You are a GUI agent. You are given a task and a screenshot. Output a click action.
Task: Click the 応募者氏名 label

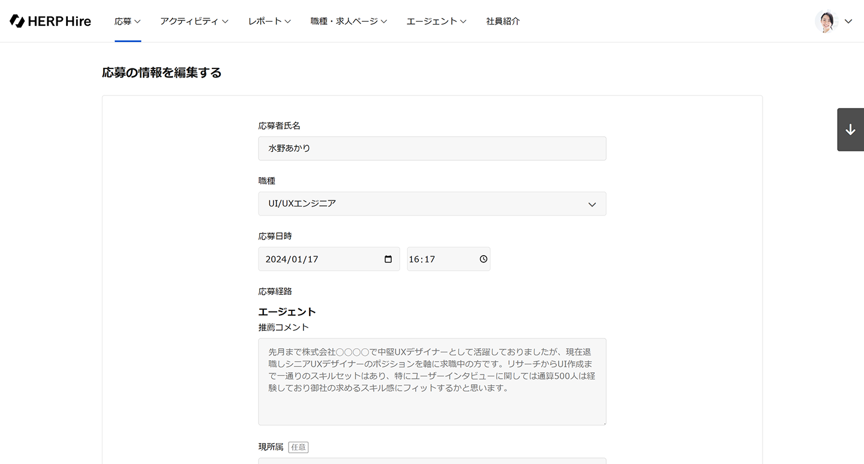click(280, 125)
